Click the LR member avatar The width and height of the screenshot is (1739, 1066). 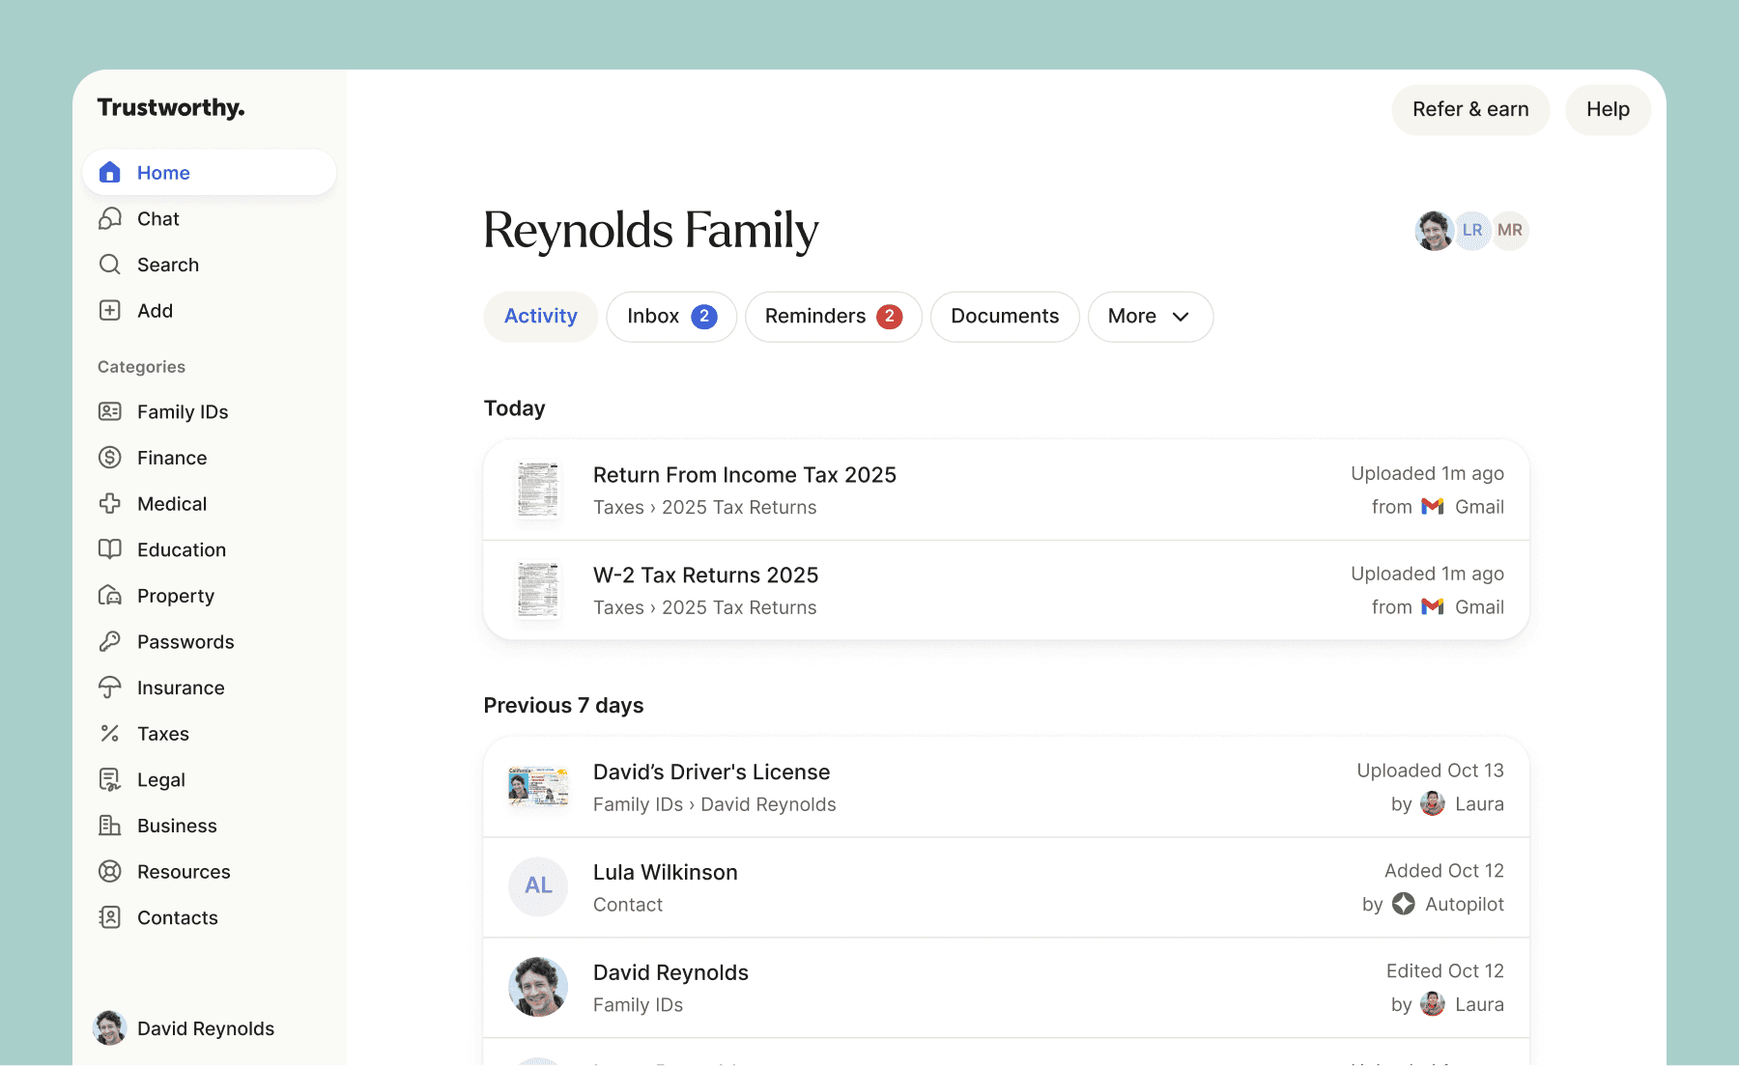1471,230
